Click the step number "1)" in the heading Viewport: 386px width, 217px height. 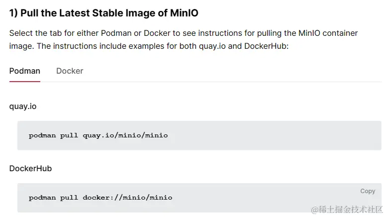[13, 13]
